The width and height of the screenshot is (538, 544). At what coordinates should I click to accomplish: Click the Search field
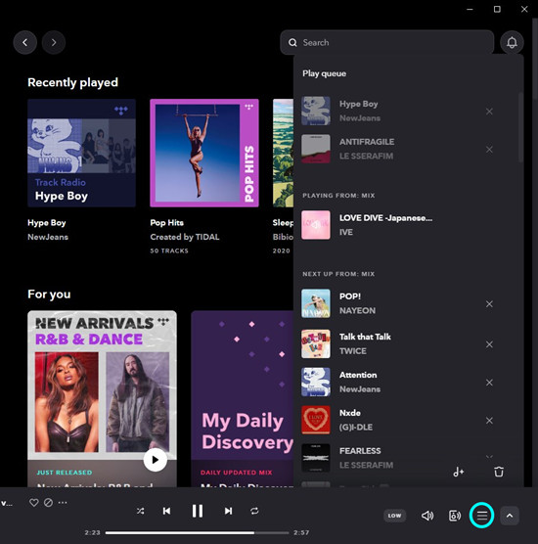click(x=386, y=42)
